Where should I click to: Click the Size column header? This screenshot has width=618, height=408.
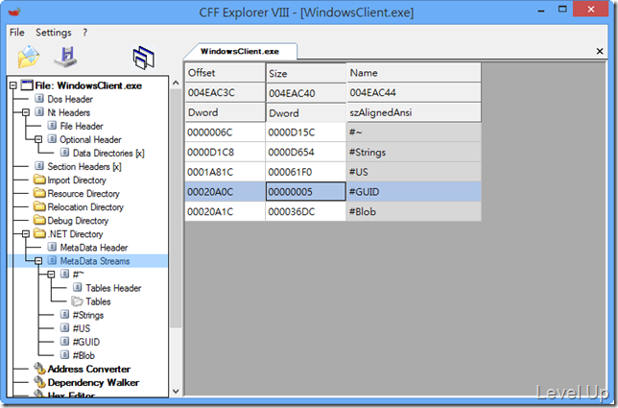click(306, 73)
